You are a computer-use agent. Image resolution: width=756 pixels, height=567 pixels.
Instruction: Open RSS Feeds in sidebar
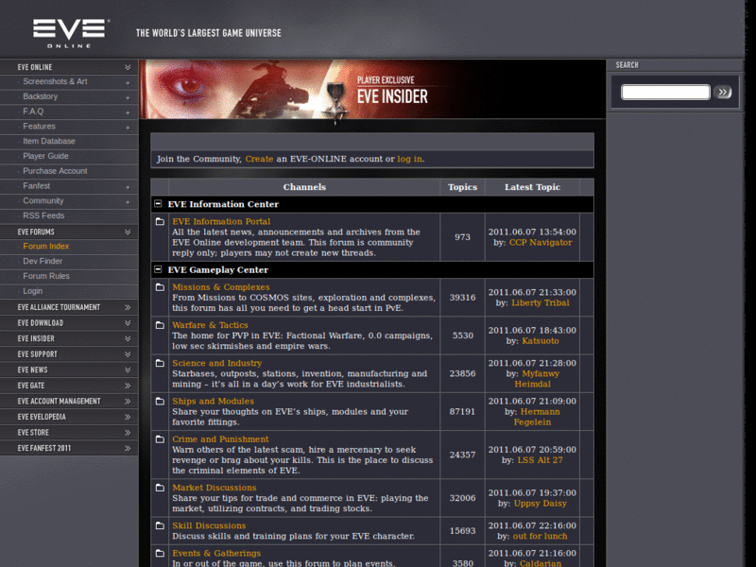(43, 215)
